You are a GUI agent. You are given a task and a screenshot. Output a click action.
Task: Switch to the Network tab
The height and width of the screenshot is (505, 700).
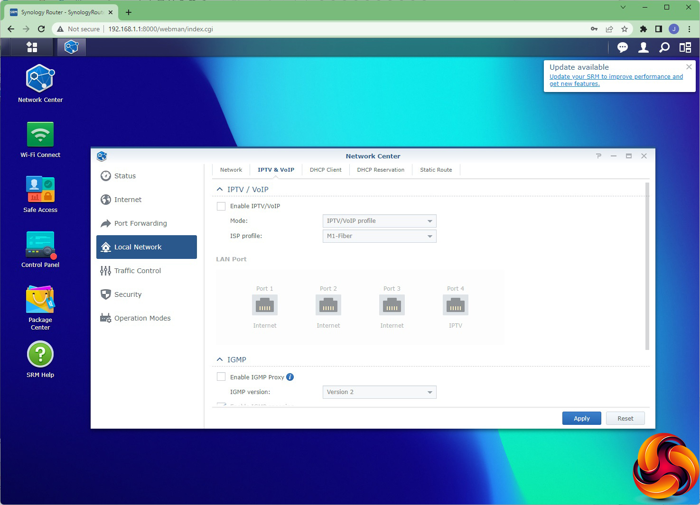231,170
